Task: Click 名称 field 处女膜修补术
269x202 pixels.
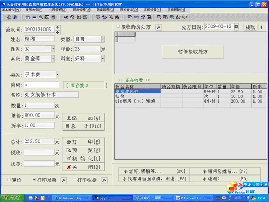Action: click(51, 95)
